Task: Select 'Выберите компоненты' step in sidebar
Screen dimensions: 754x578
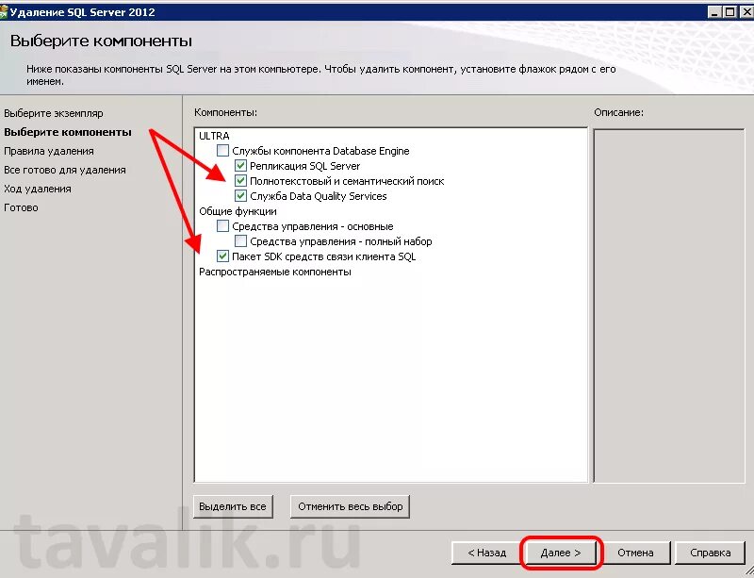Action: (68, 132)
